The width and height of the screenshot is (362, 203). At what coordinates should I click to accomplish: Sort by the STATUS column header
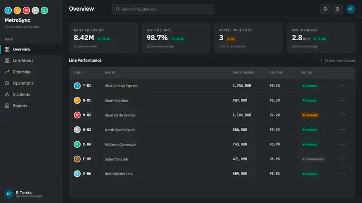[x=306, y=73]
